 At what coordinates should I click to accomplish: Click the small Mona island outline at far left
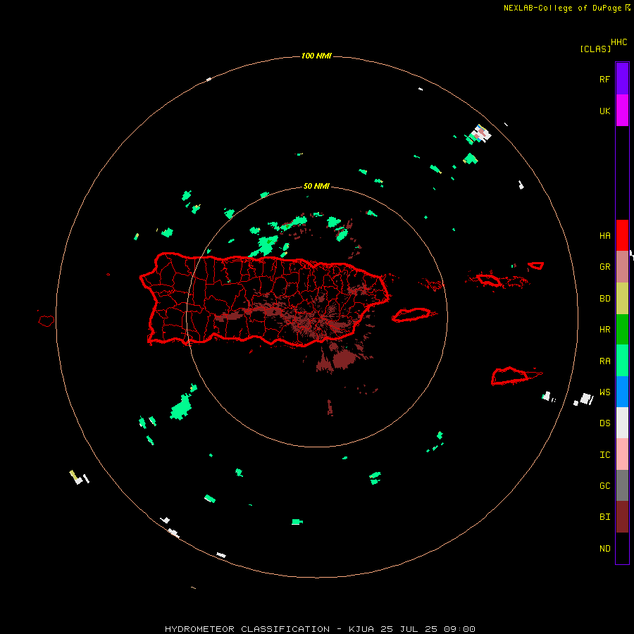pos(46,321)
